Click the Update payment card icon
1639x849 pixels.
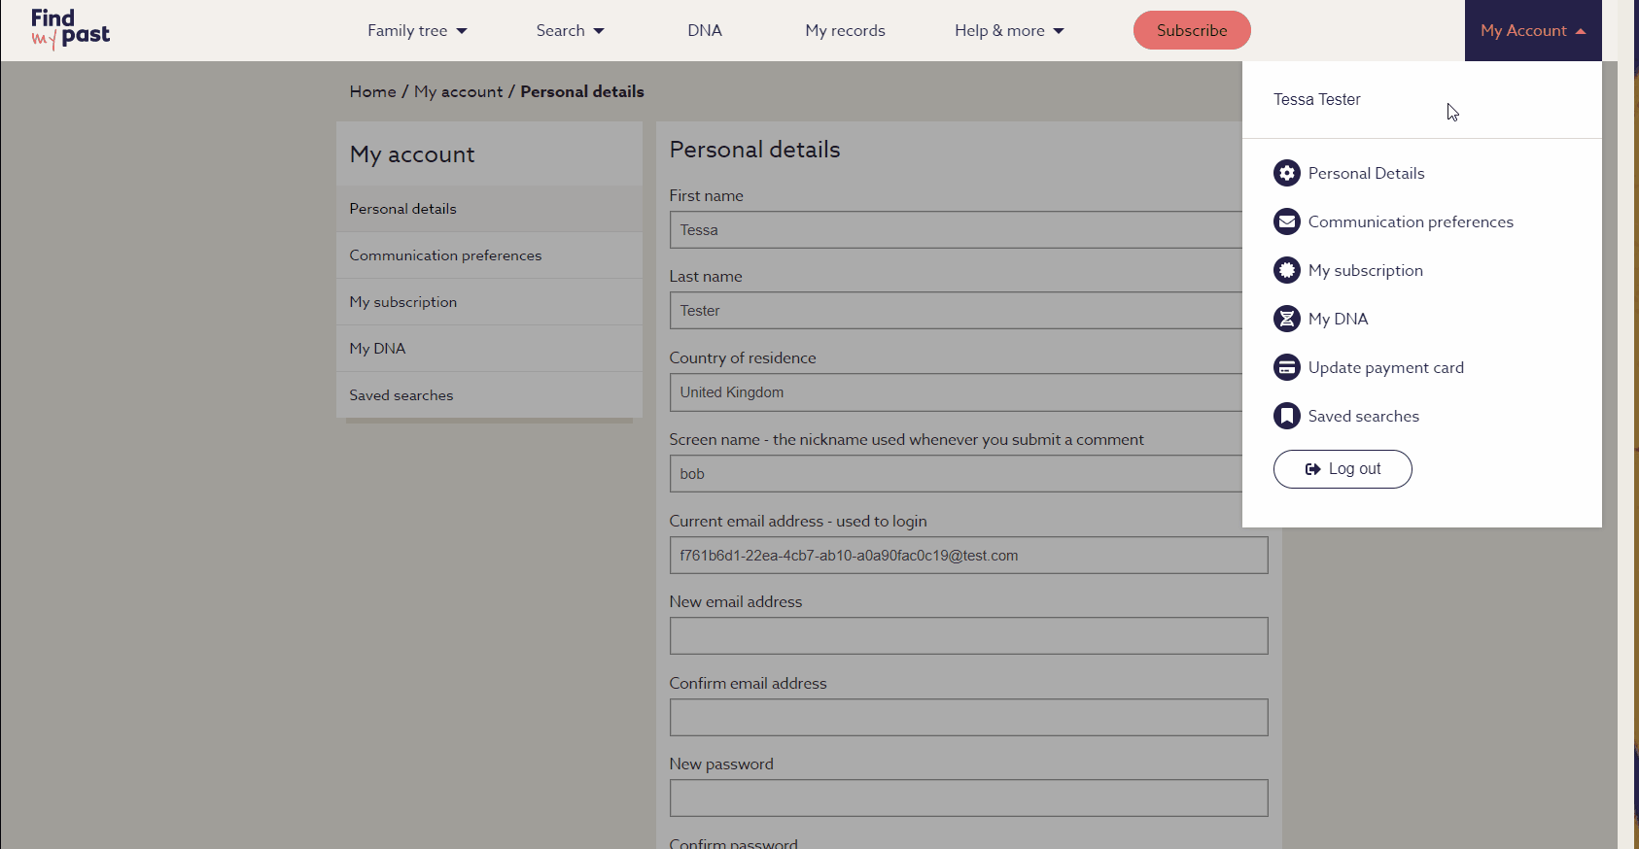tap(1286, 367)
